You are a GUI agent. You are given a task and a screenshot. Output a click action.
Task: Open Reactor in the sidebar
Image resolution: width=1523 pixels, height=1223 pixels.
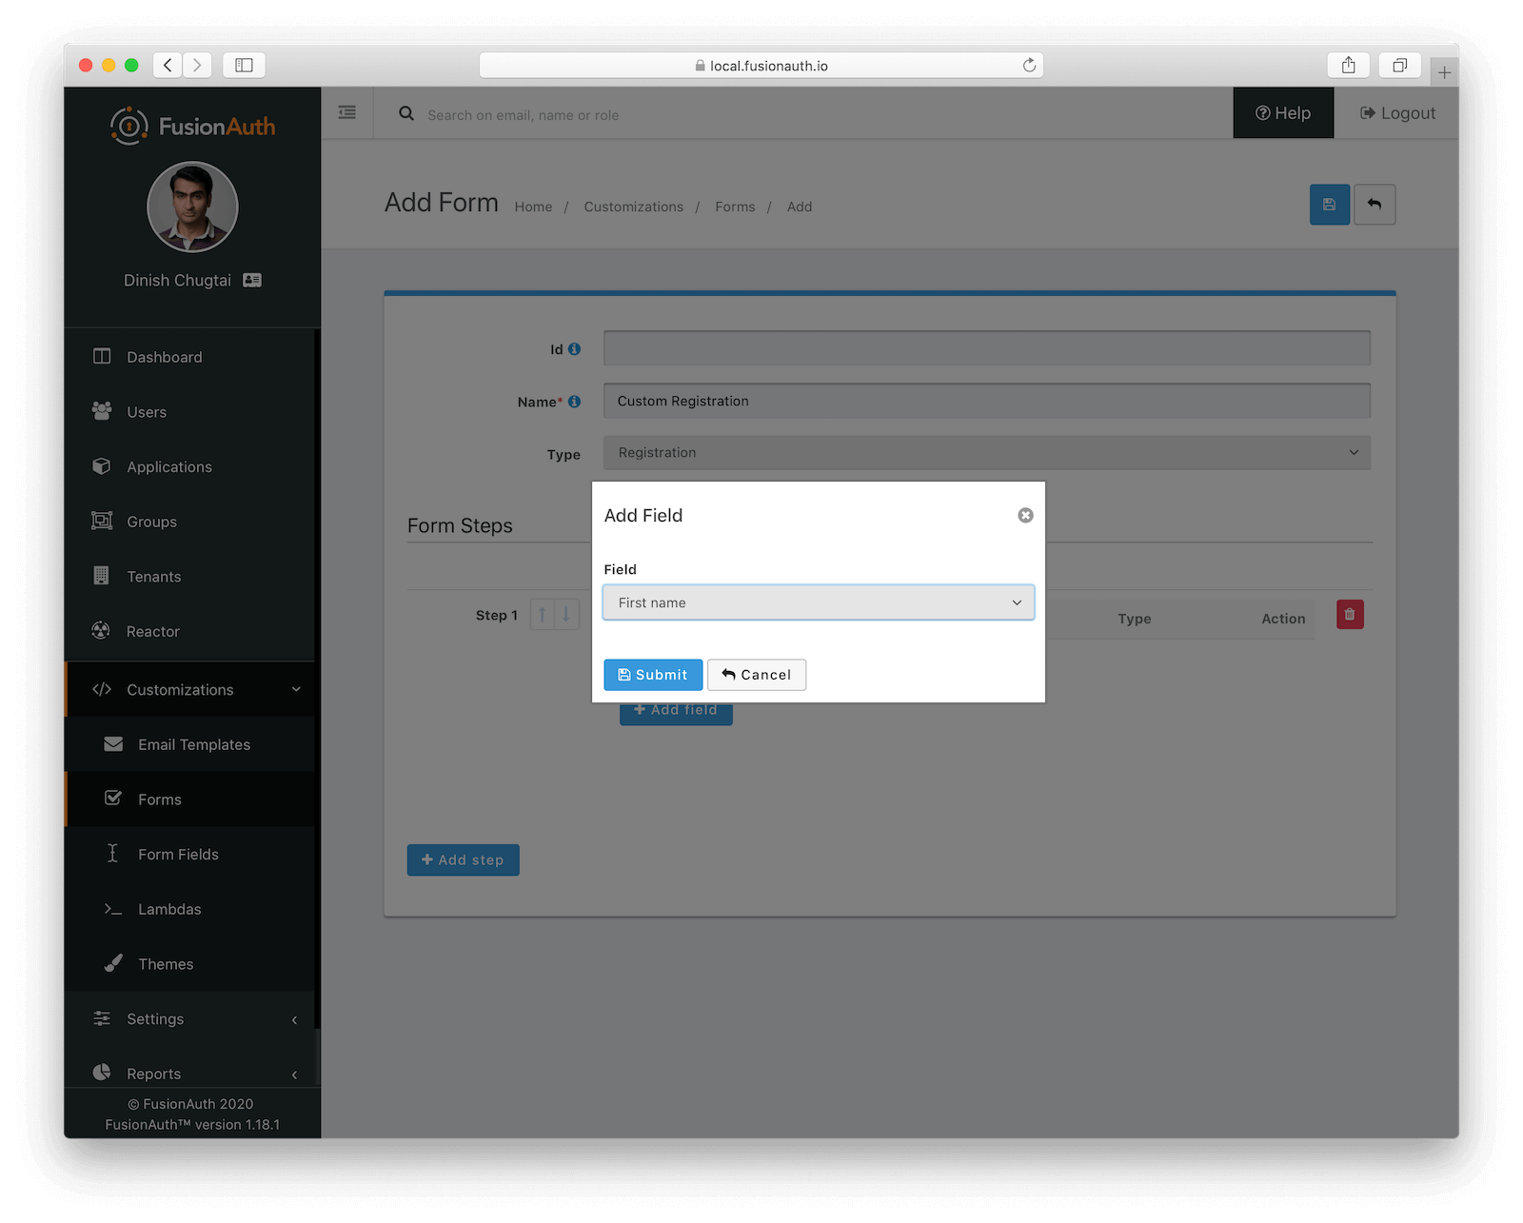[189, 631]
